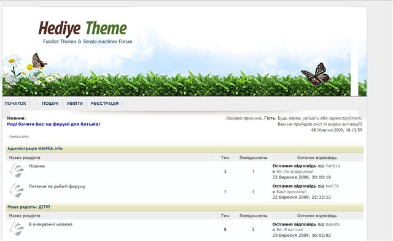393x241 pixels.
Task: Click the board icon beside Новини
Action: click(17, 170)
